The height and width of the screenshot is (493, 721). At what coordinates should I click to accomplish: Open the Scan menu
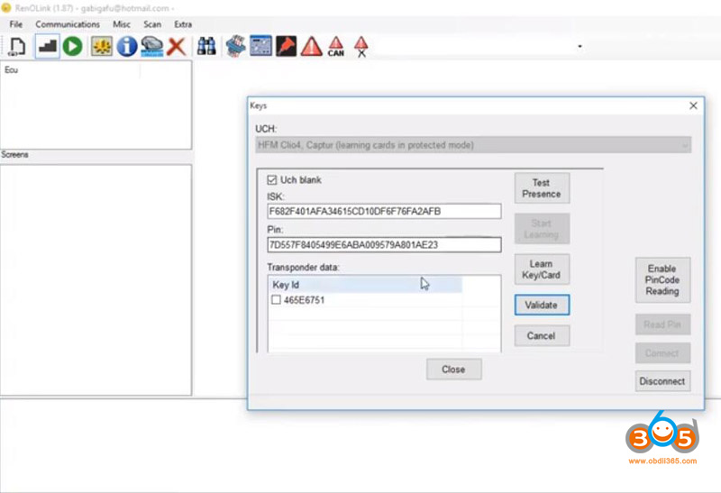pyautogui.click(x=152, y=24)
